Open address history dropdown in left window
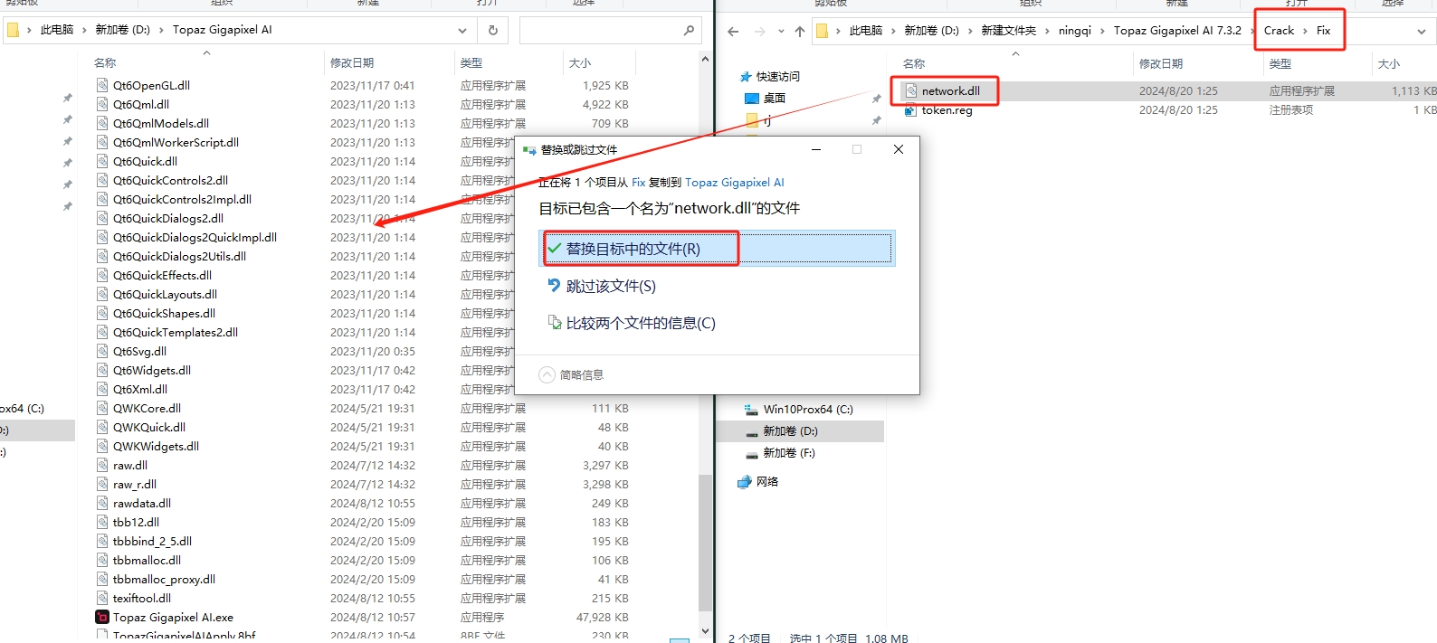The width and height of the screenshot is (1437, 643). click(x=462, y=30)
